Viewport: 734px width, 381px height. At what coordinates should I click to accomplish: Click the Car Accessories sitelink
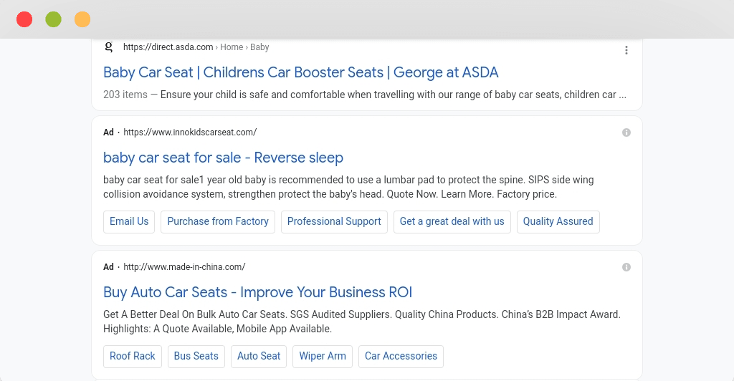pos(401,356)
